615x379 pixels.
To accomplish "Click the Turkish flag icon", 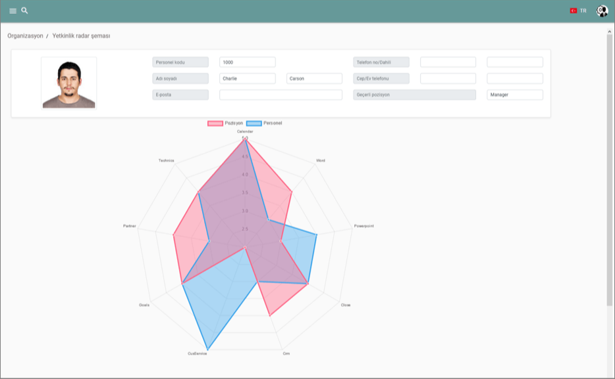I will (x=573, y=11).
